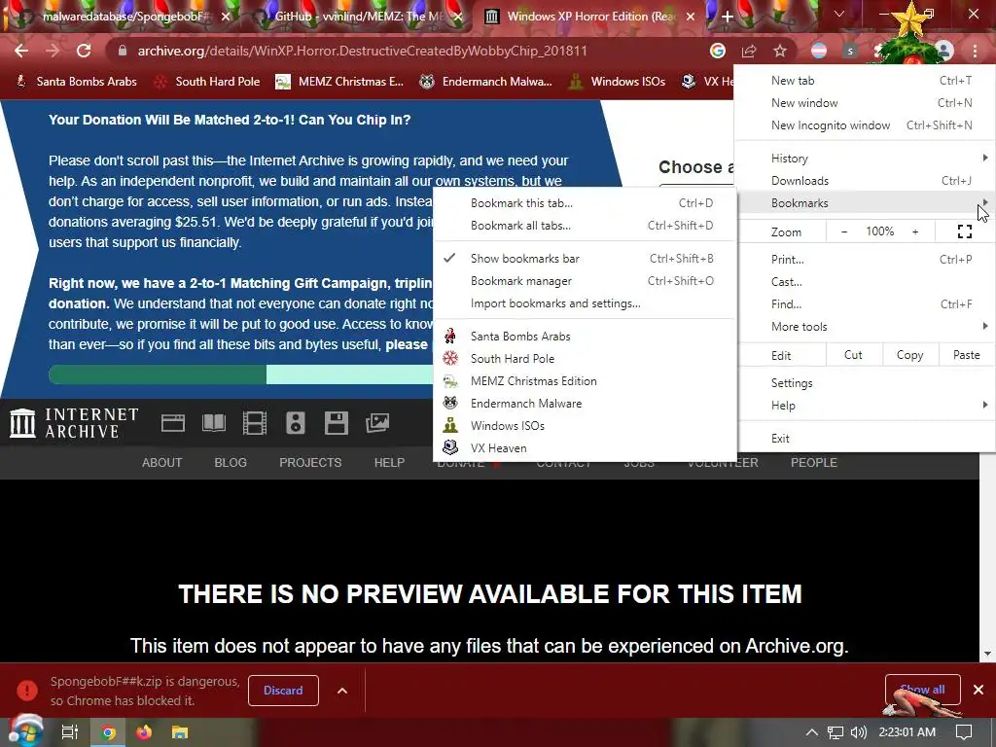Image resolution: width=996 pixels, height=747 pixels.
Task: Open the Internet Archive logo home link
Action: coord(74,423)
